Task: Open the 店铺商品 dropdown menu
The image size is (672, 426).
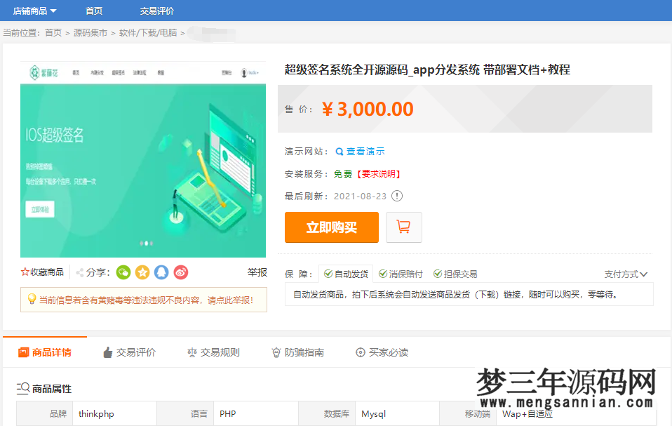Action: click(x=30, y=11)
